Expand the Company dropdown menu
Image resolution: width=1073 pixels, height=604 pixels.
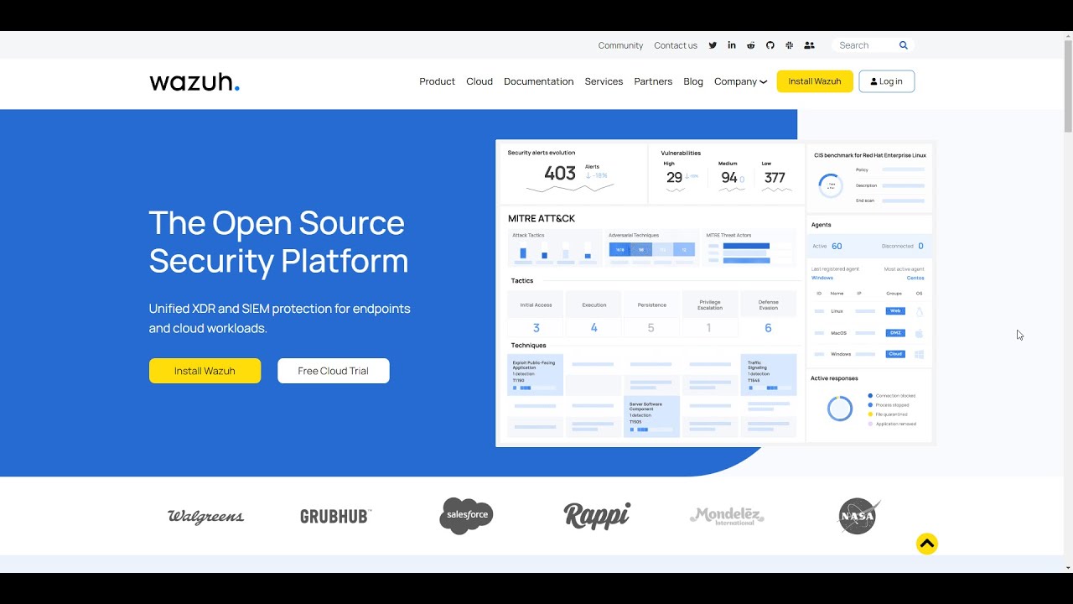point(740,81)
